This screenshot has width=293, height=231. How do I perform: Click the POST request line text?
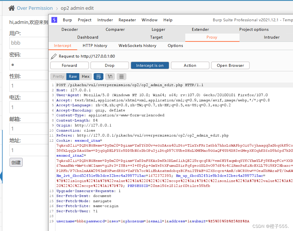130,85
